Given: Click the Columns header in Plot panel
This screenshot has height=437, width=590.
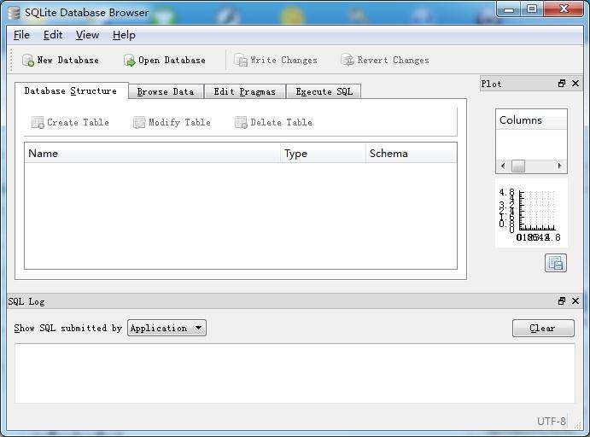Looking at the screenshot, I should point(531,120).
